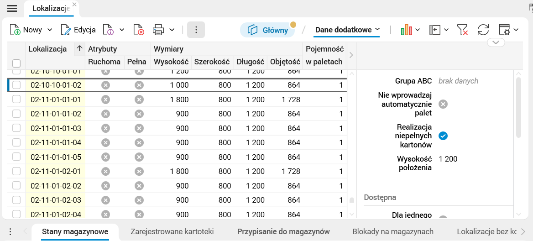
Task: Expand the Nowy button dropdown arrow
Action: (x=50, y=30)
